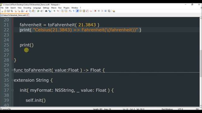Screen dimensions: 202x113
Task: Print the document using toolbar icon
Action: pyautogui.click(x=22, y=11)
